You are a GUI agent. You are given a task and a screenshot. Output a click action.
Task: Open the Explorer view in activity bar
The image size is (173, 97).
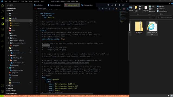[2, 6]
